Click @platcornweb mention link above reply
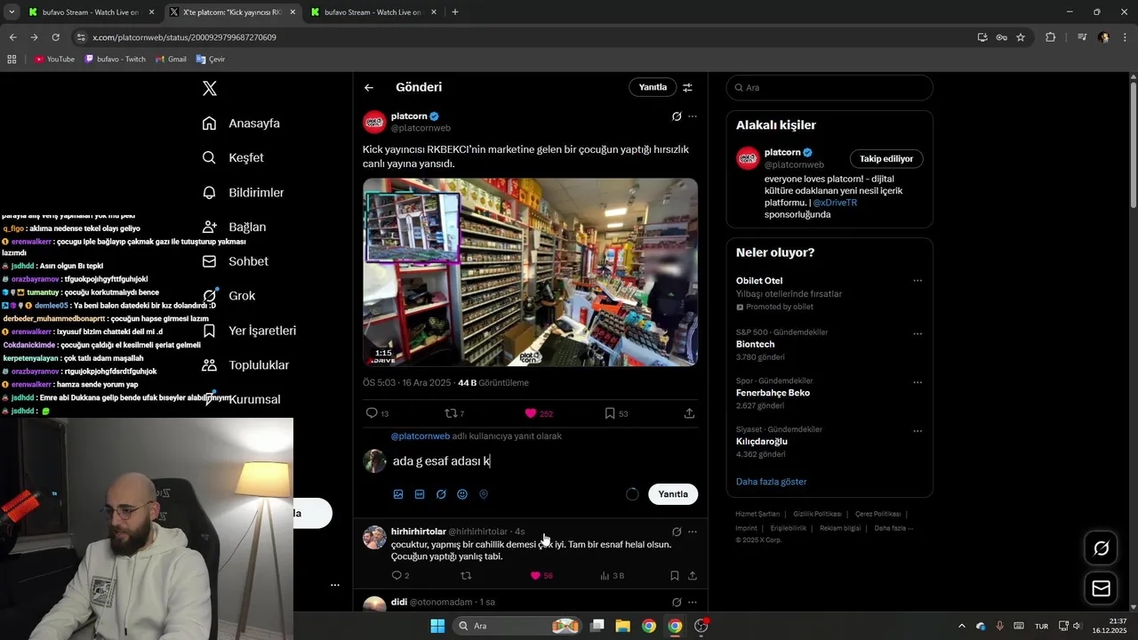 (421, 436)
